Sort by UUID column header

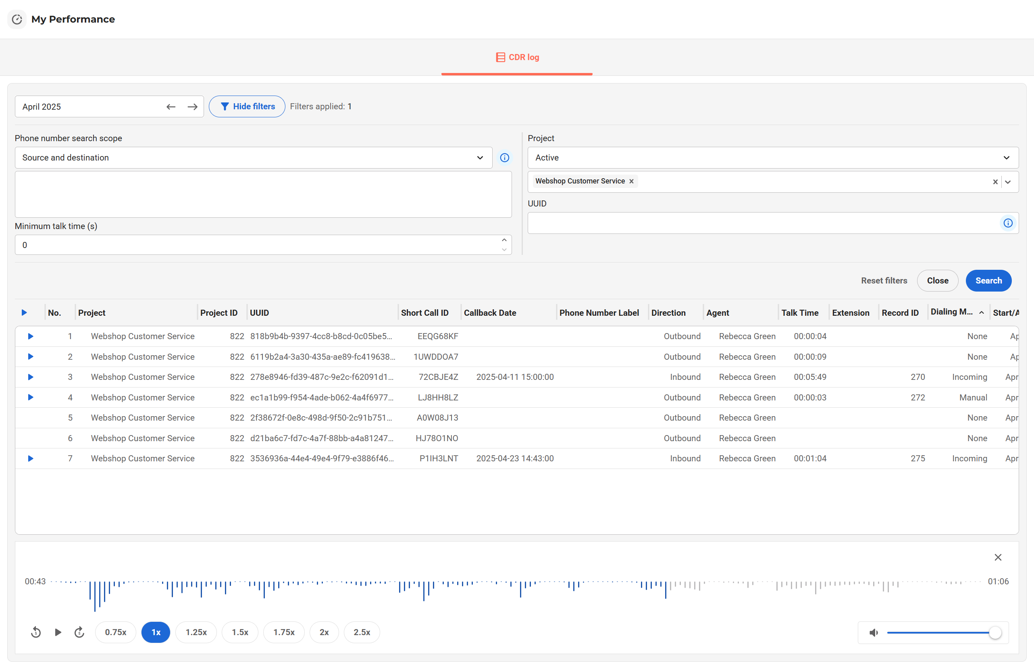click(x=259, y=313)
